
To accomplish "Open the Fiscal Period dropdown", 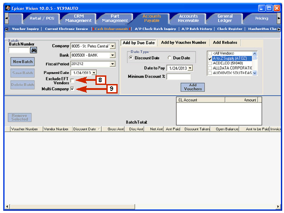I will [113, 64].
